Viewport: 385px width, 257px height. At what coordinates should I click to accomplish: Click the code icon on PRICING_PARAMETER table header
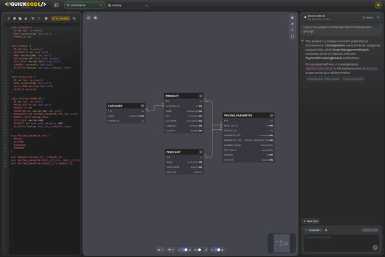tap(271, 116)
